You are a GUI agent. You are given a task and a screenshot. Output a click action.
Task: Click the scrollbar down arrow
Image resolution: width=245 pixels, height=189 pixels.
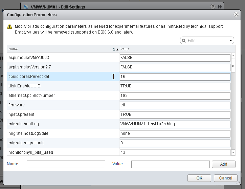233,152
